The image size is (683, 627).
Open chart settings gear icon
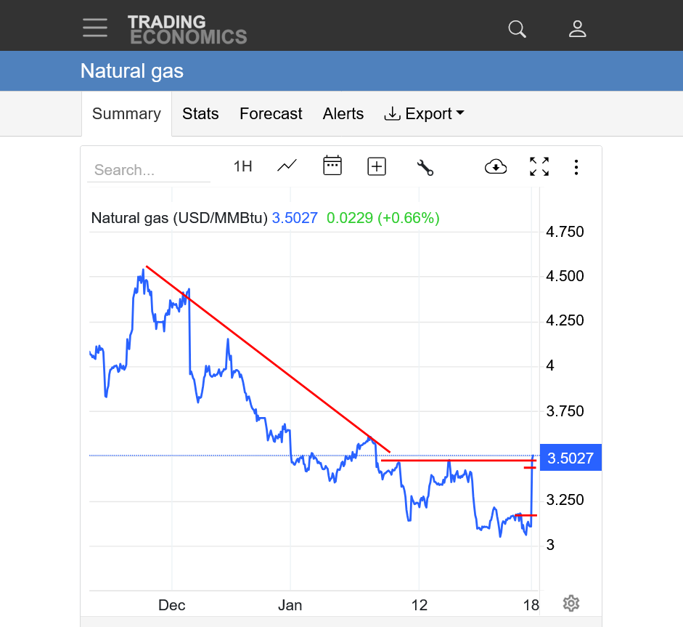point(571,603)
